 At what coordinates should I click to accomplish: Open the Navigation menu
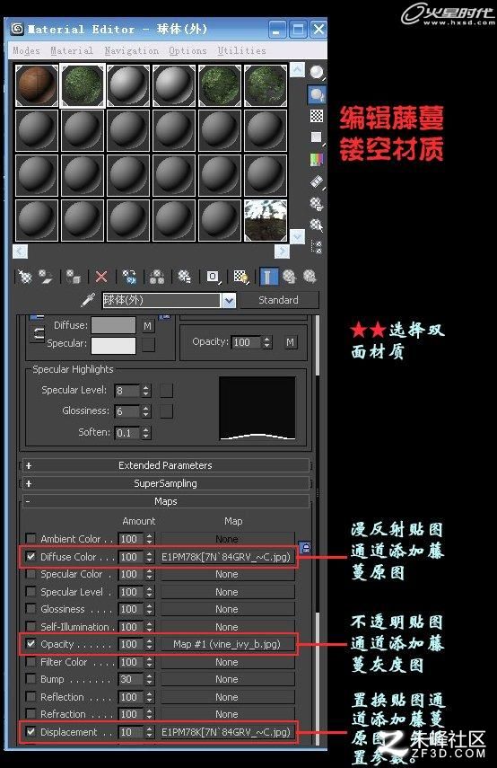(x=132, y=50)
